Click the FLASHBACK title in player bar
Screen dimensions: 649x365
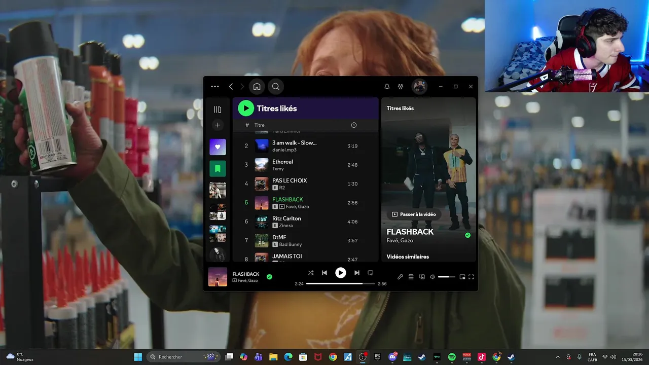pyautogui.click(x=246, y=274)
